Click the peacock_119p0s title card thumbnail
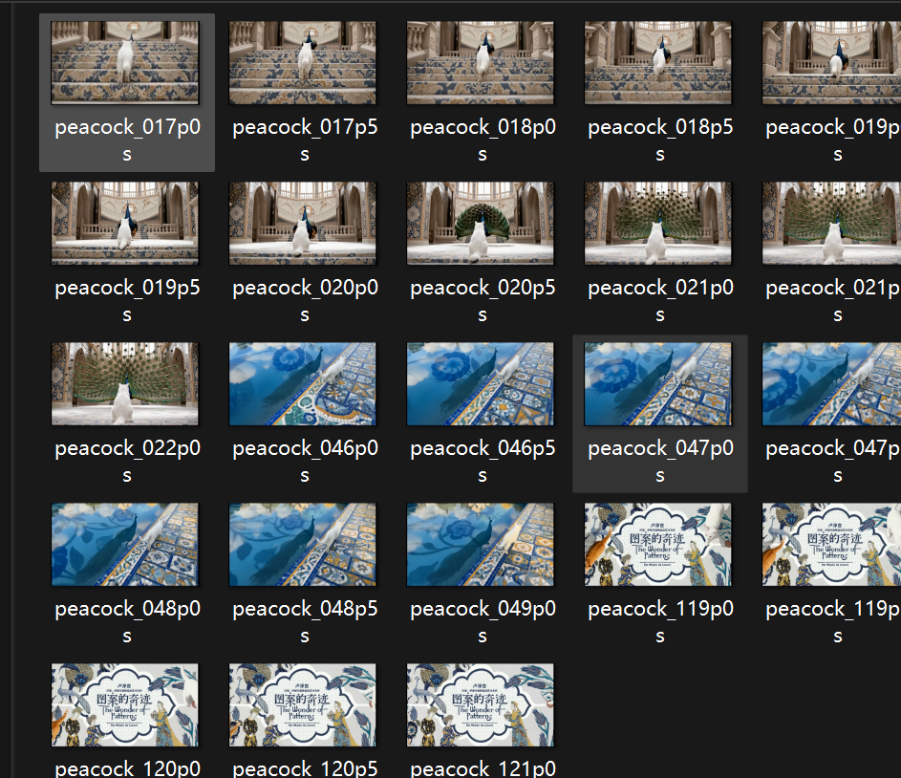Image resolution: width=901 pixels, height=778 pixels. click(658, 545)
